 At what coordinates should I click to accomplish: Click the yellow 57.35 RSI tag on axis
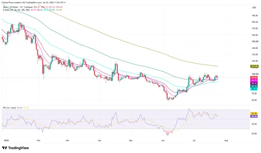coord(254,114)
